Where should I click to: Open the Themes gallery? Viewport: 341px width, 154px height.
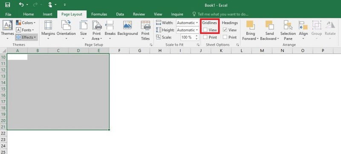[7, 30]
